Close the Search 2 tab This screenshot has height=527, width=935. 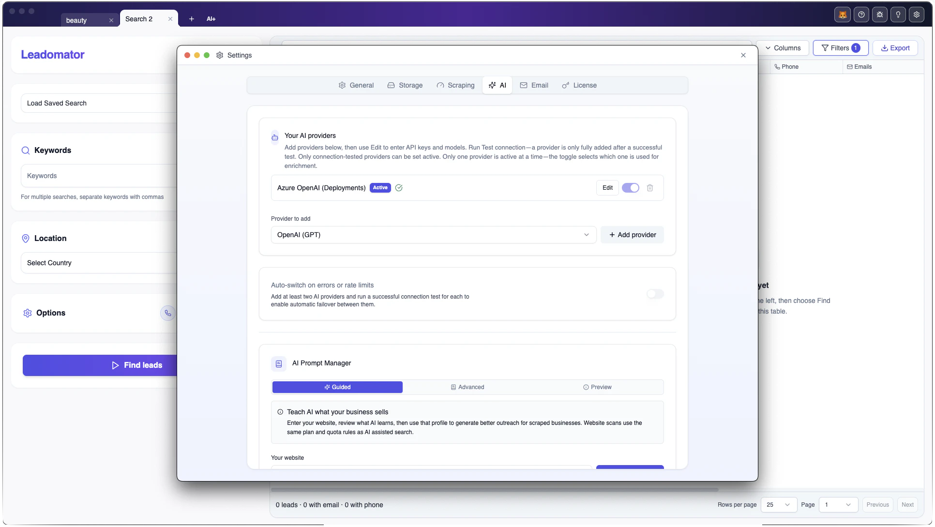pyautogui.click(x=170, y=19)
